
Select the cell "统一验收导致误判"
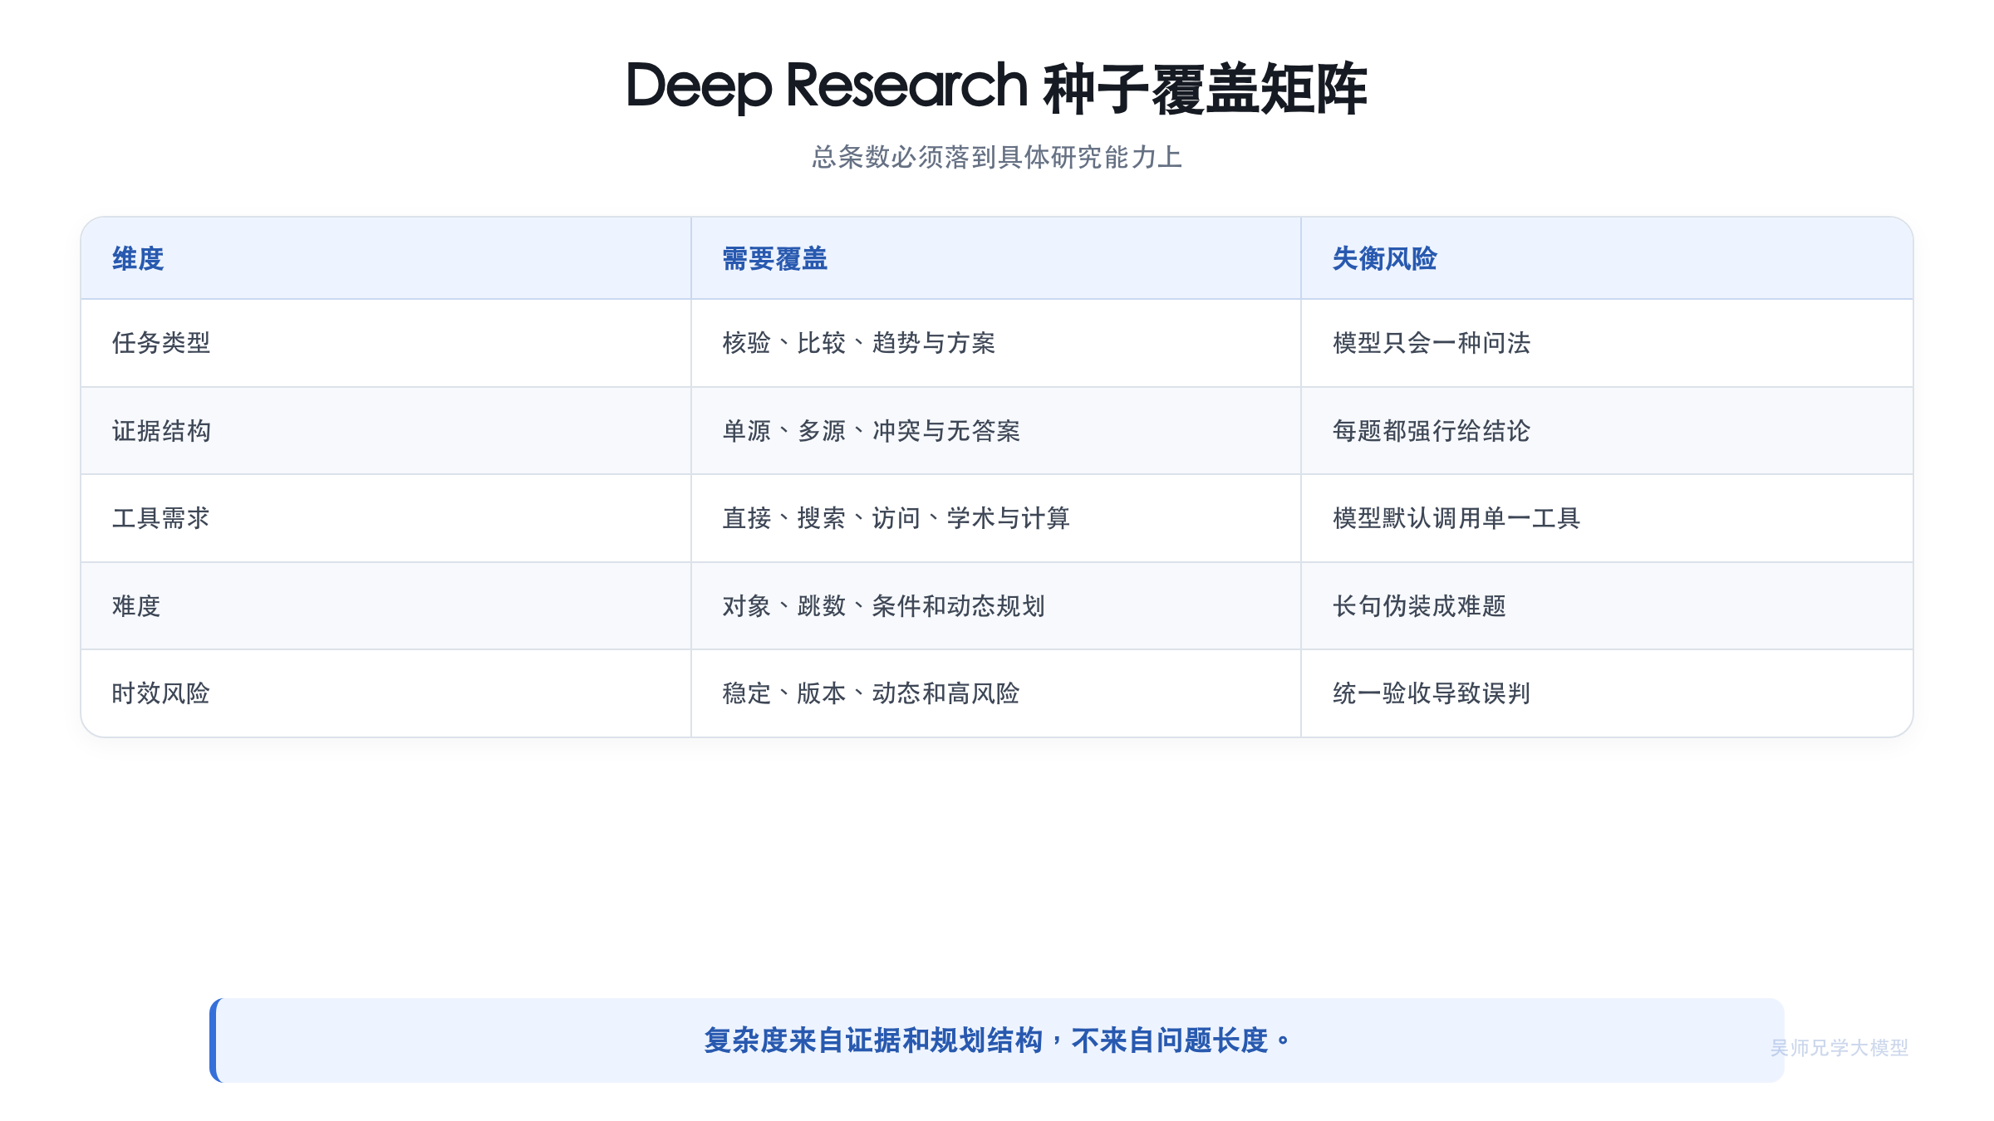(1607, 693)
